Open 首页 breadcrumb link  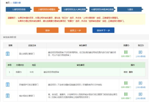[x=8, y=3]
